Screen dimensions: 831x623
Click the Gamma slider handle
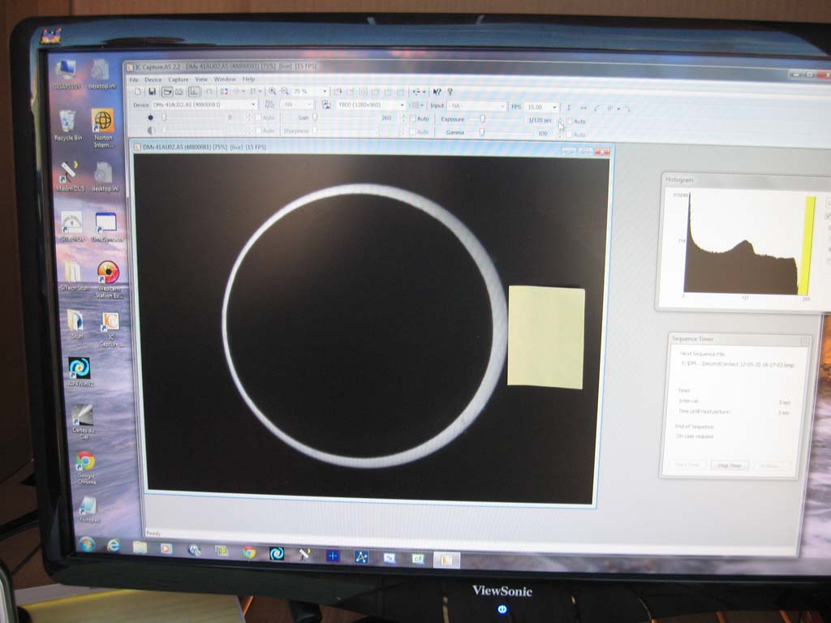[482, 132]
